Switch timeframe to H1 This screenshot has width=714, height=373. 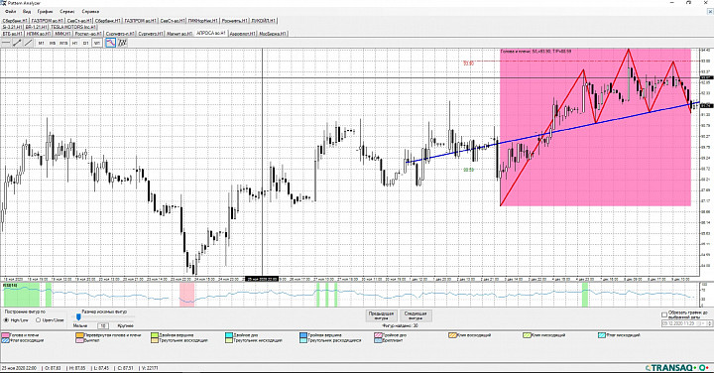tap(74, 43)
